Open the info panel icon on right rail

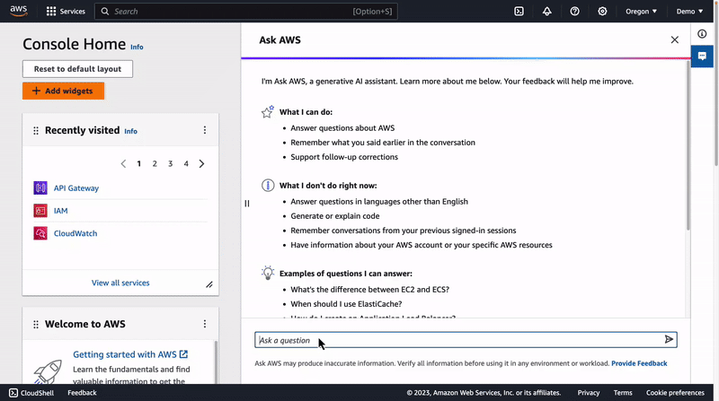coord(702,34)
